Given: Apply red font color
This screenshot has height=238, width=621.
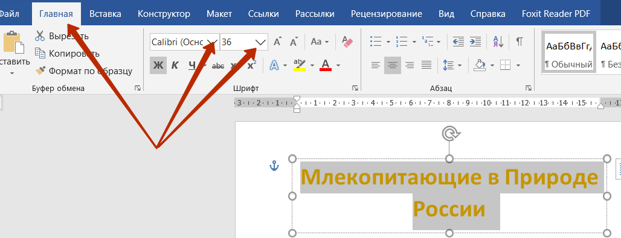Looking at the screenshot, I should tap(326, 65).
